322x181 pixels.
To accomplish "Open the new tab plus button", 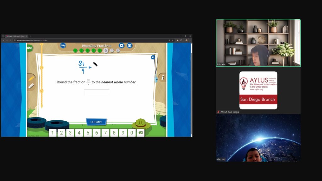I will coord(30,36).
